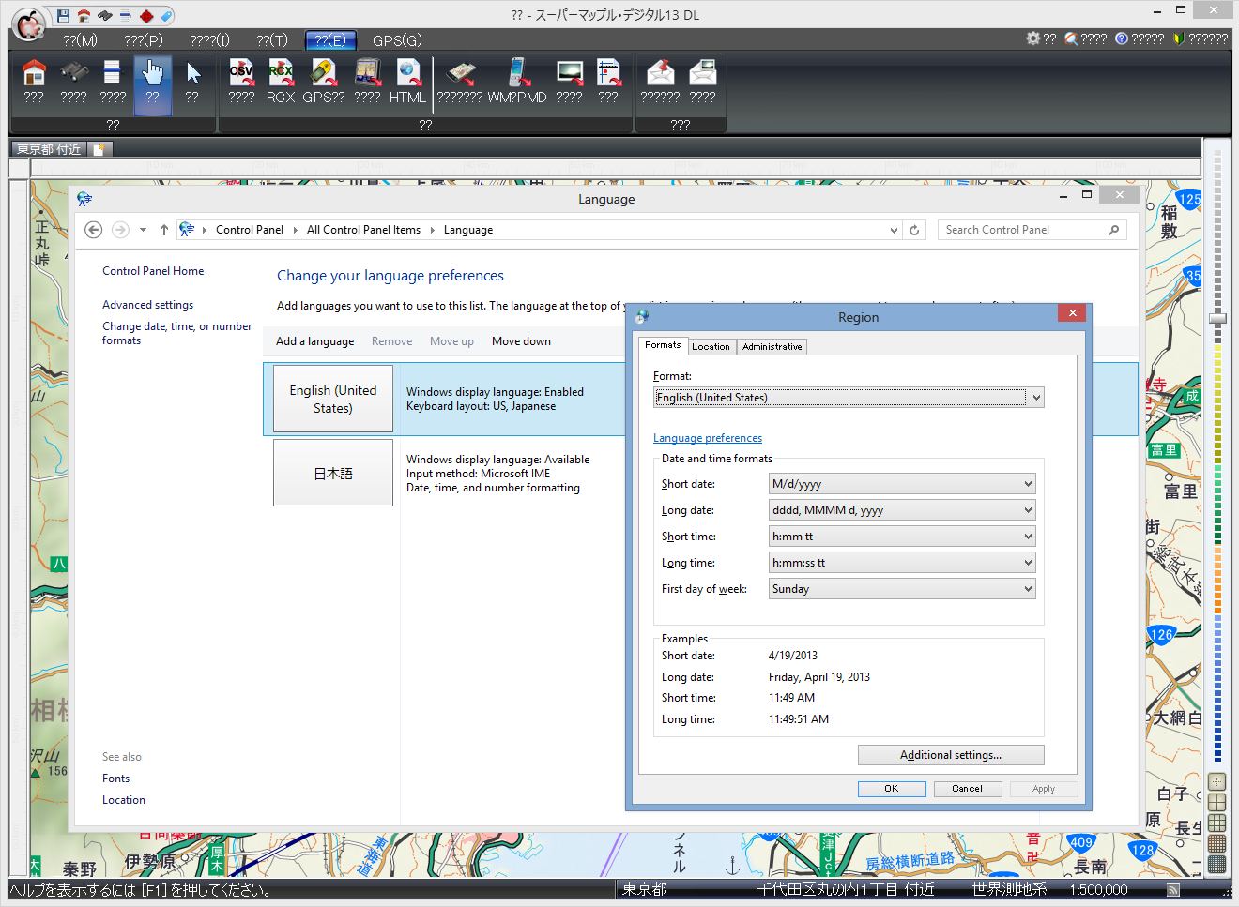This screenshot has width=1239, height=907.
Task: Open the Short time format dropdown
Action: 902,537
